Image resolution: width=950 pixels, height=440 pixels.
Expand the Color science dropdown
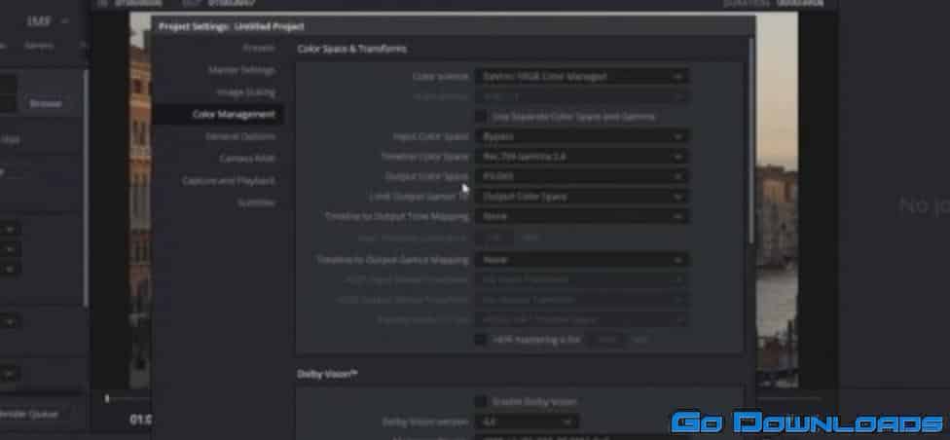pos(581,76)
